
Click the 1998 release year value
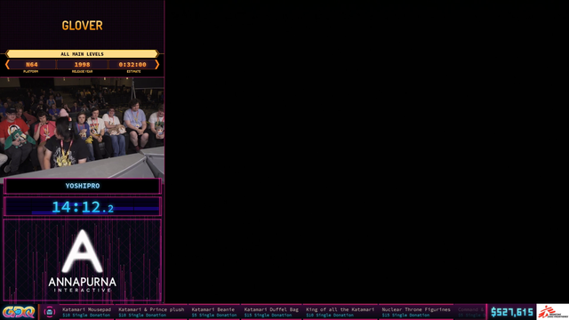click(x=82, y=65)
